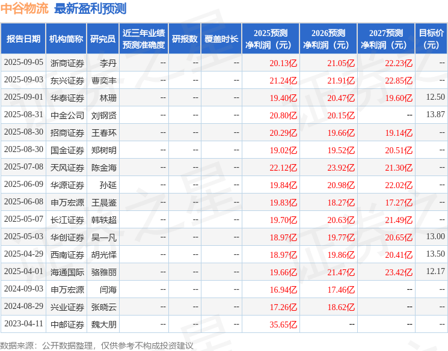
Task: Click analyst name 王晨鉴
Action: pos(103,203)
